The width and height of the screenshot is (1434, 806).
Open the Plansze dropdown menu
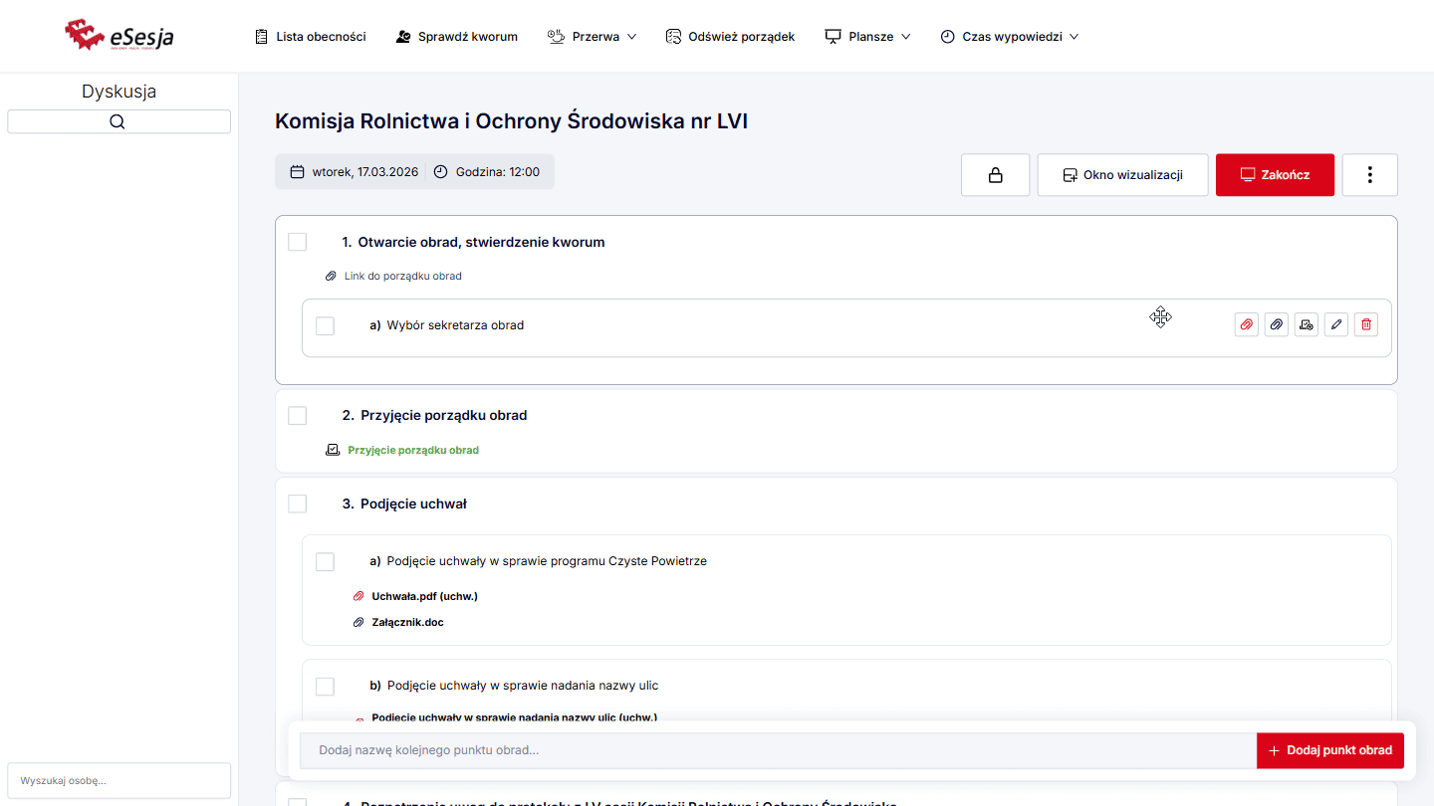click(868, 37)
